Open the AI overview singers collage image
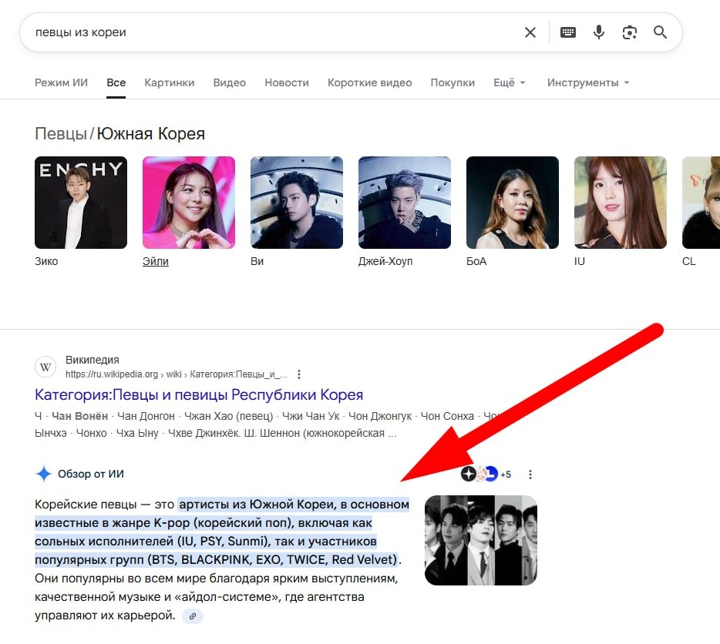The image size is (720, 644). click(x=481, y=540)
